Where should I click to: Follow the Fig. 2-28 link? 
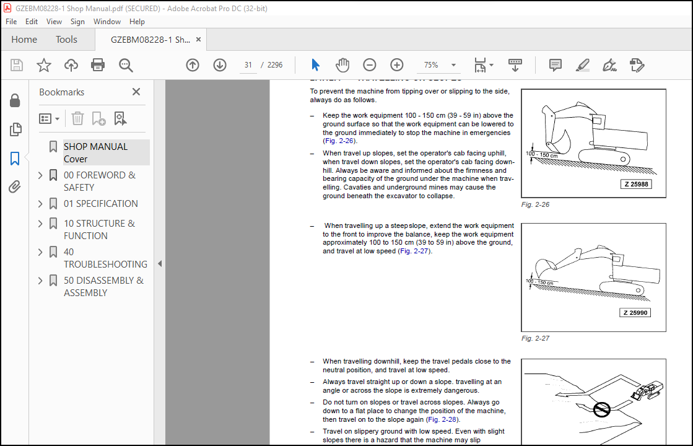pyautogui.click(x=442, y=419)
